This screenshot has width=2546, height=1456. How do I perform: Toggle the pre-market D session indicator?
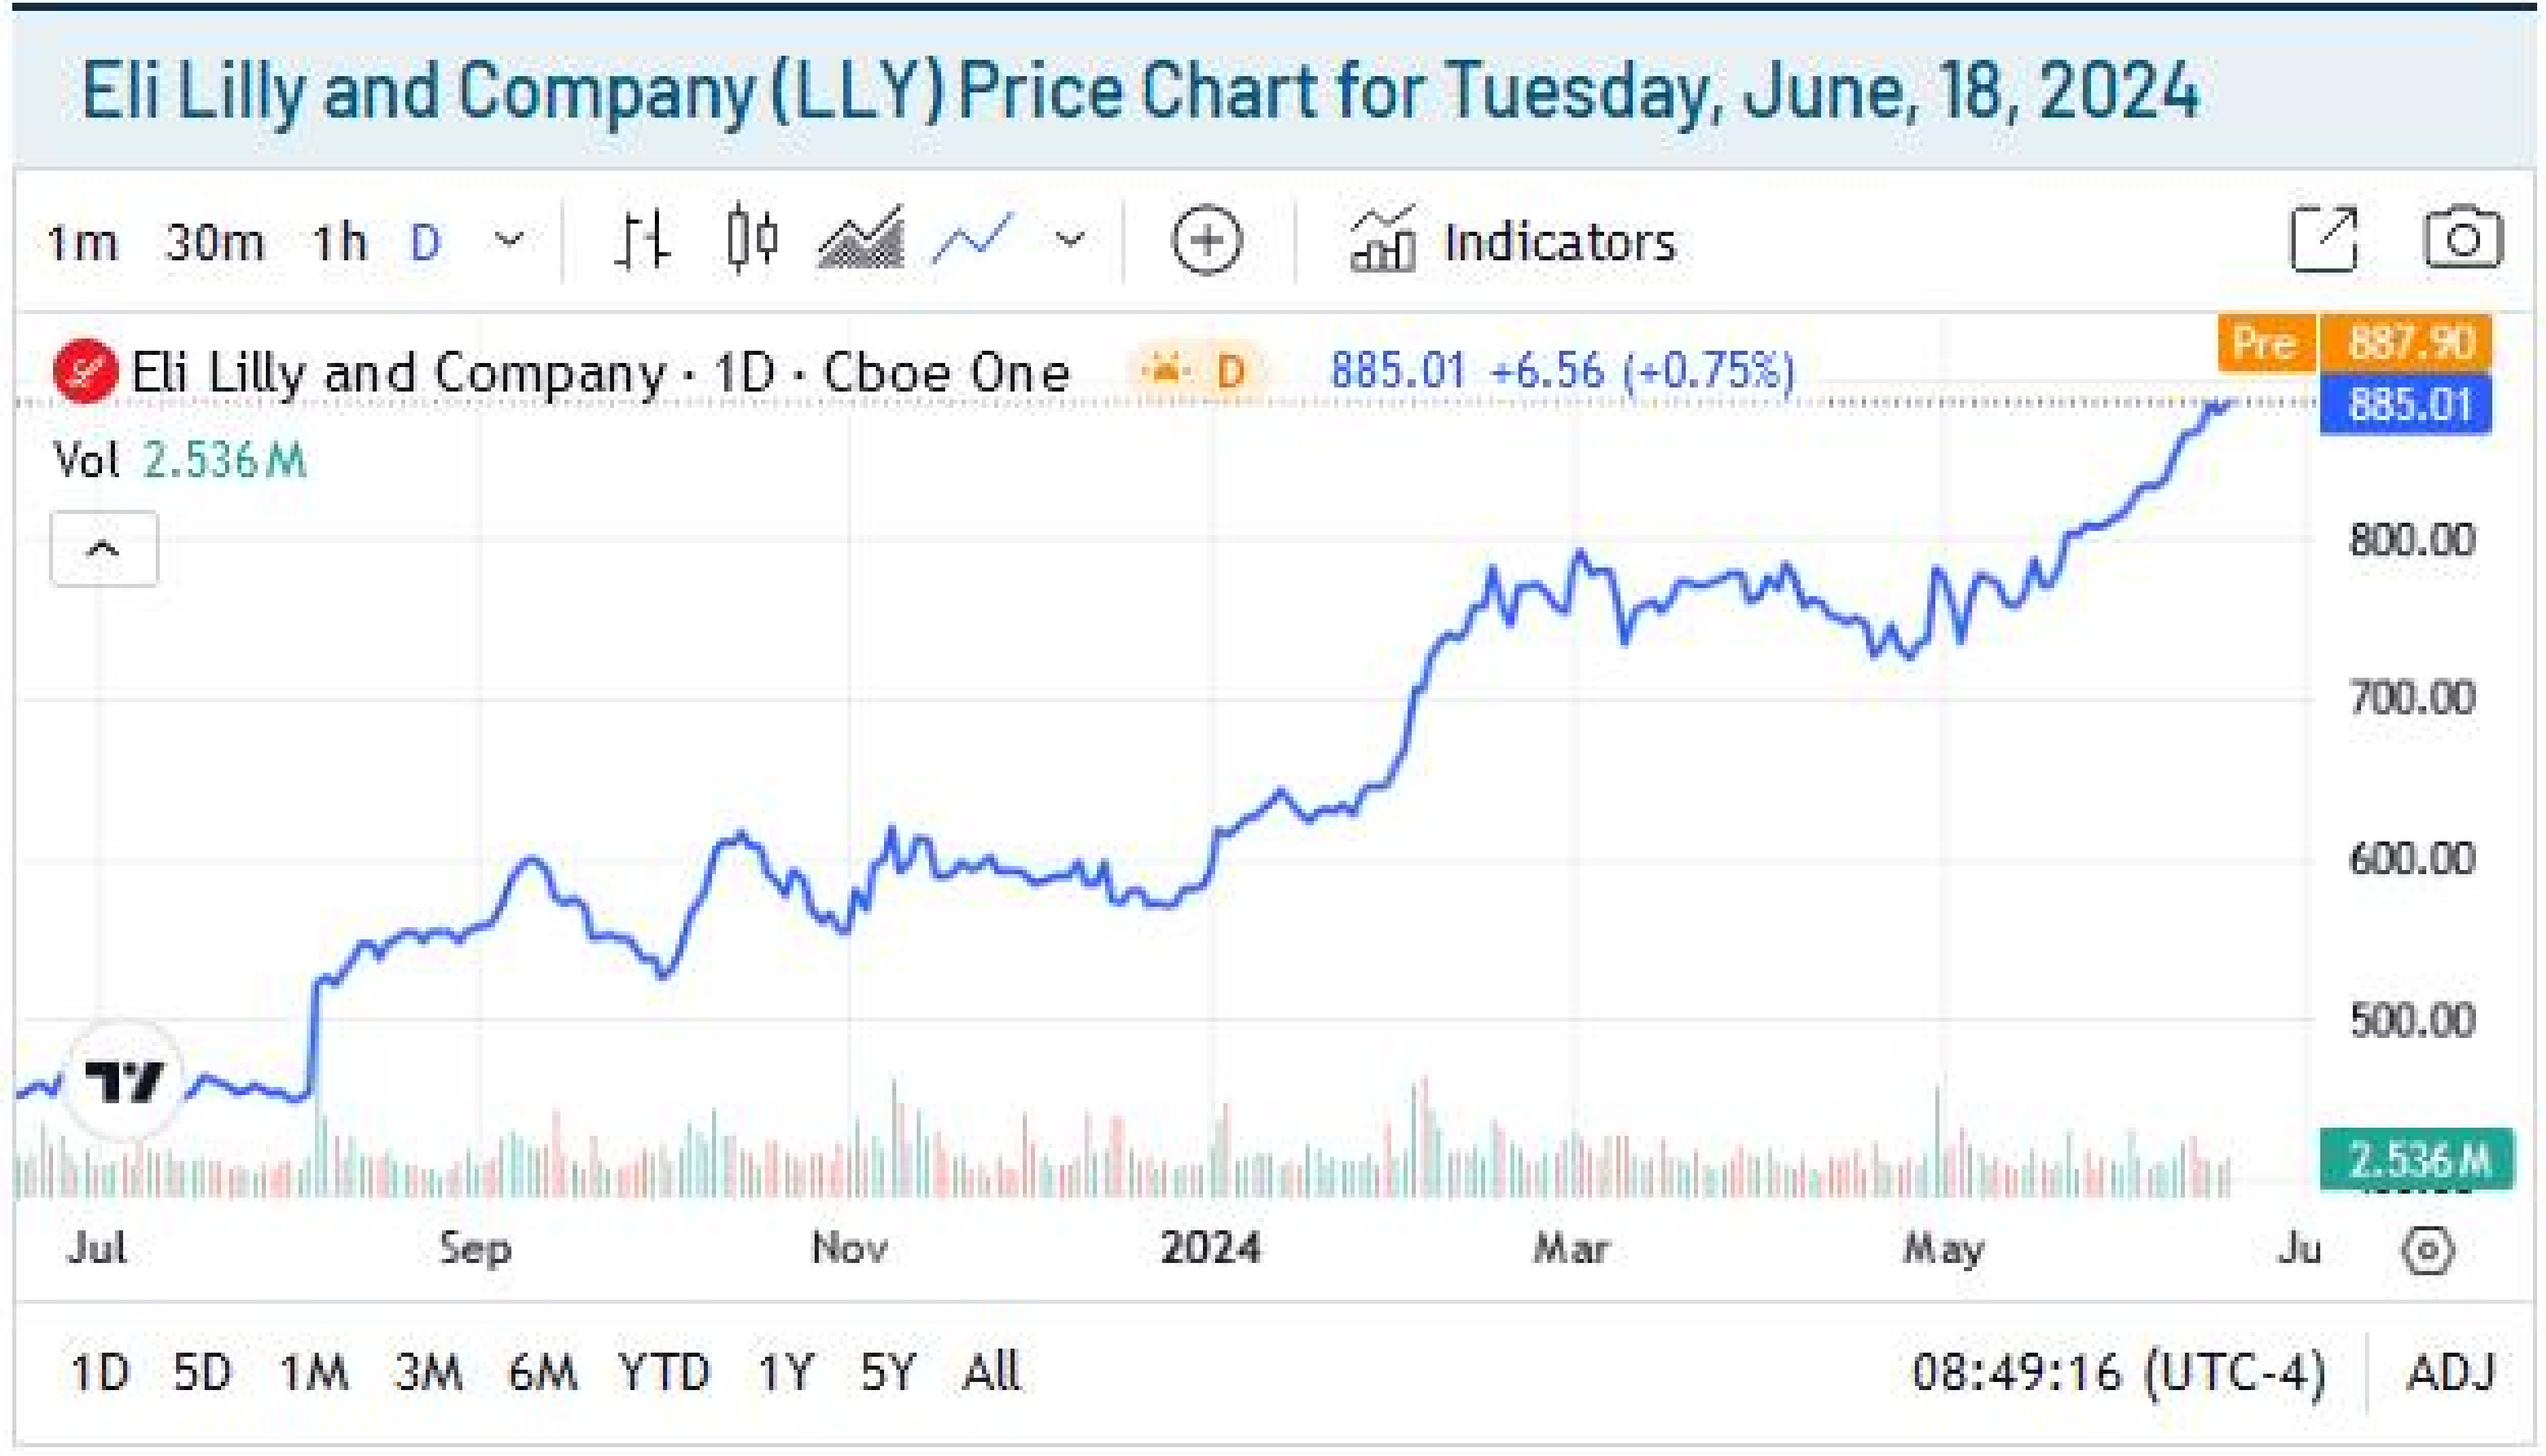coord(1198,372)
